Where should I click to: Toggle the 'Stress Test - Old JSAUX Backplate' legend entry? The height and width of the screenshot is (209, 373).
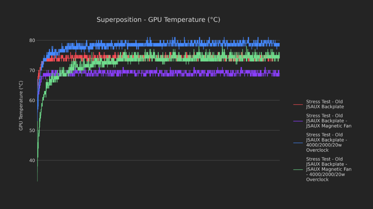click(324, 104)
